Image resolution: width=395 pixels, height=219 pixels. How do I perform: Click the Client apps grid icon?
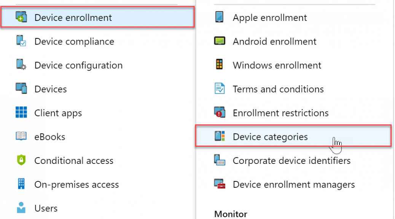(x=21, y=112)
